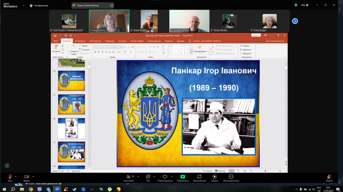
Task: Click the Упорядкувати arrange icon
Action: point(199,47)
